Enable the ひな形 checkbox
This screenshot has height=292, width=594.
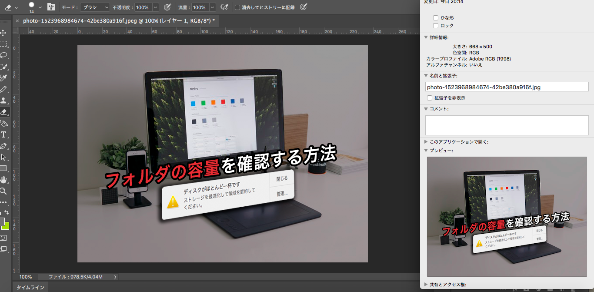click(x=436, y=18)
